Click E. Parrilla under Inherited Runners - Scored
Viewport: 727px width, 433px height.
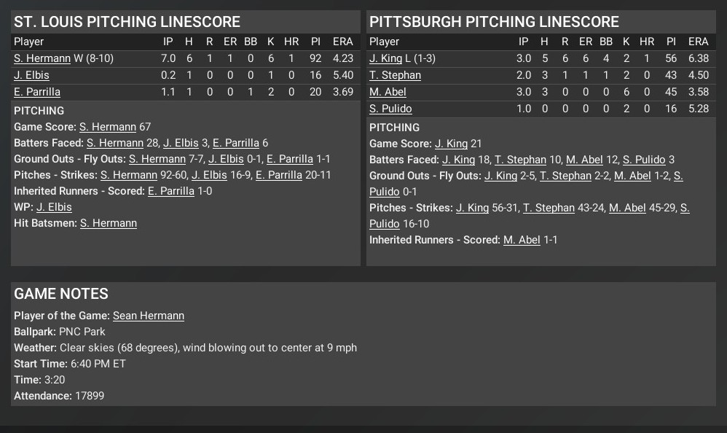pyautogui.click(x=171, y=191)
